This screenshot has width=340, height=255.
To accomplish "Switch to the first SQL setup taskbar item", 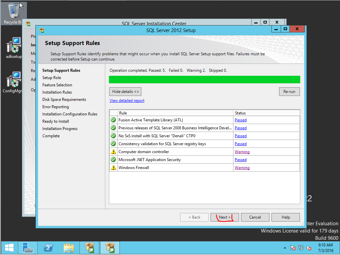I will (x=90, y=248).
